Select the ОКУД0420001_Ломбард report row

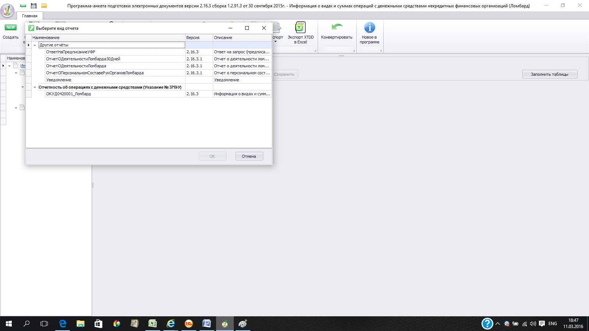pos(68,94)
